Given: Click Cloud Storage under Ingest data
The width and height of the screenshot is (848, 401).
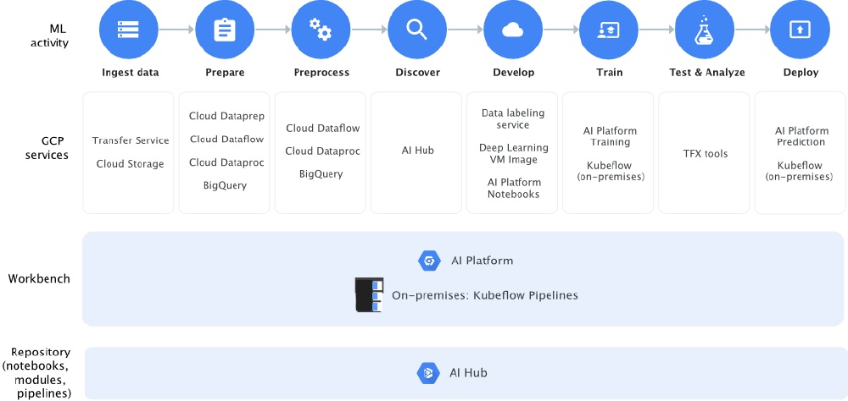Looking at the screenshot, I should (130, 163).
